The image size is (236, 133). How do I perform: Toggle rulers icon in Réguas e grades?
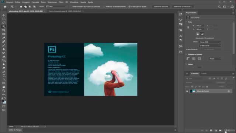point(188,59)
